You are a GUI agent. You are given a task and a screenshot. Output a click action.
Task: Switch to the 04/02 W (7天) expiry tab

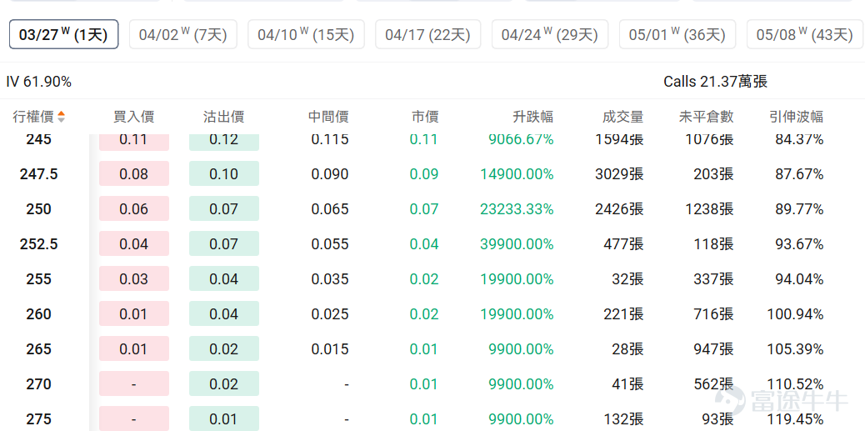(182, 34)
